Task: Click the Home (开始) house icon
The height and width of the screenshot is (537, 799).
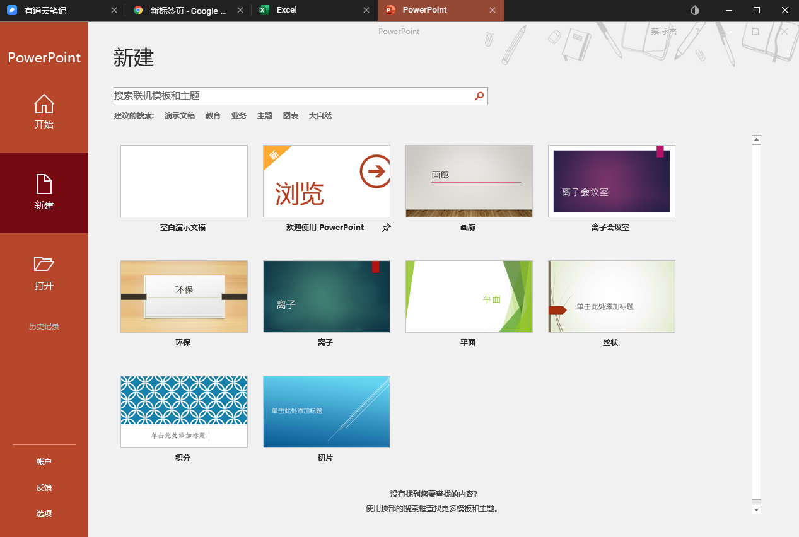Action: coord(44,103)
